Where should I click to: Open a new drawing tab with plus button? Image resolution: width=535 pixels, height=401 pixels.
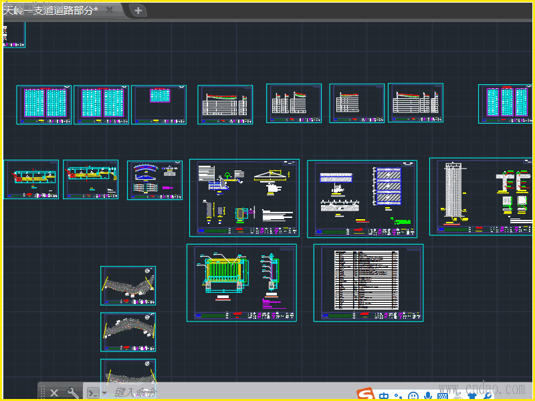coord(138,10)
